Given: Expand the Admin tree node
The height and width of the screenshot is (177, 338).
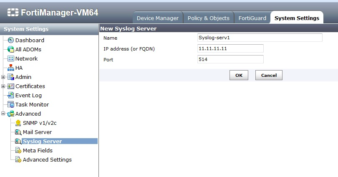Looking at the screenshot, I should click(x=3, y=77).
